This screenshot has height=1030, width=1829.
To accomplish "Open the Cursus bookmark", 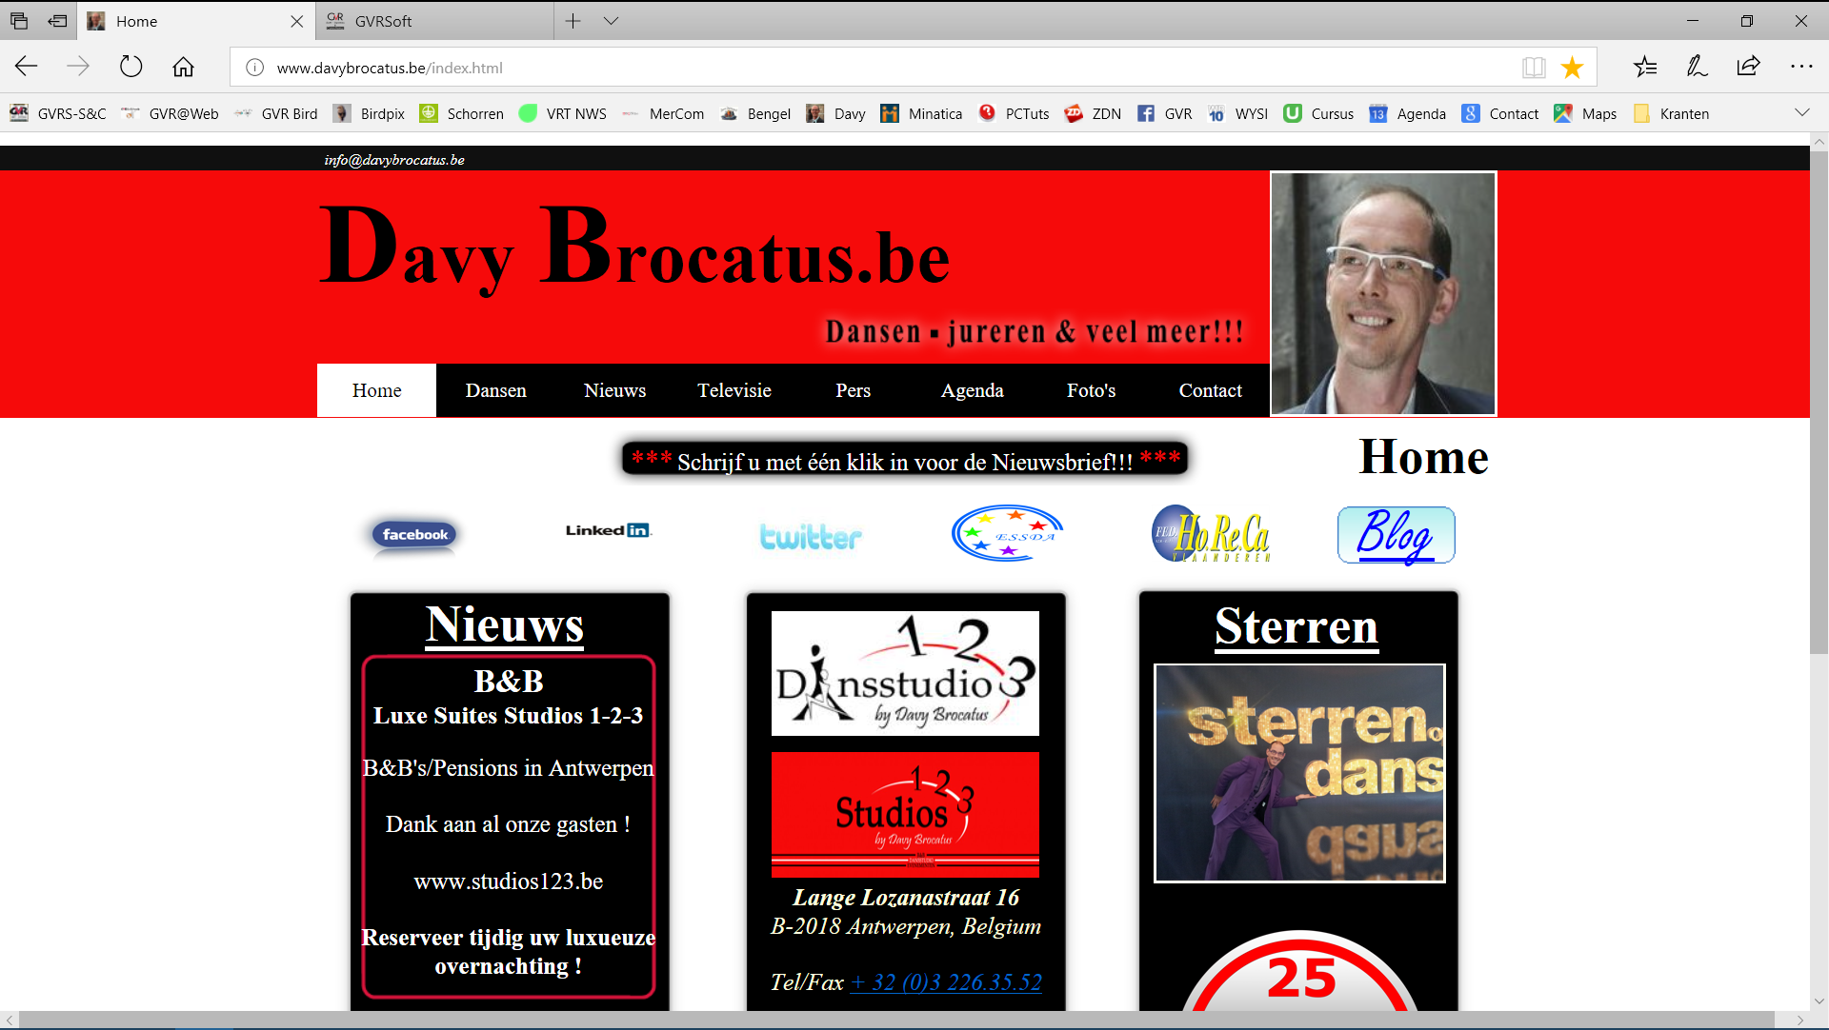I will [x=1318, y=113].
